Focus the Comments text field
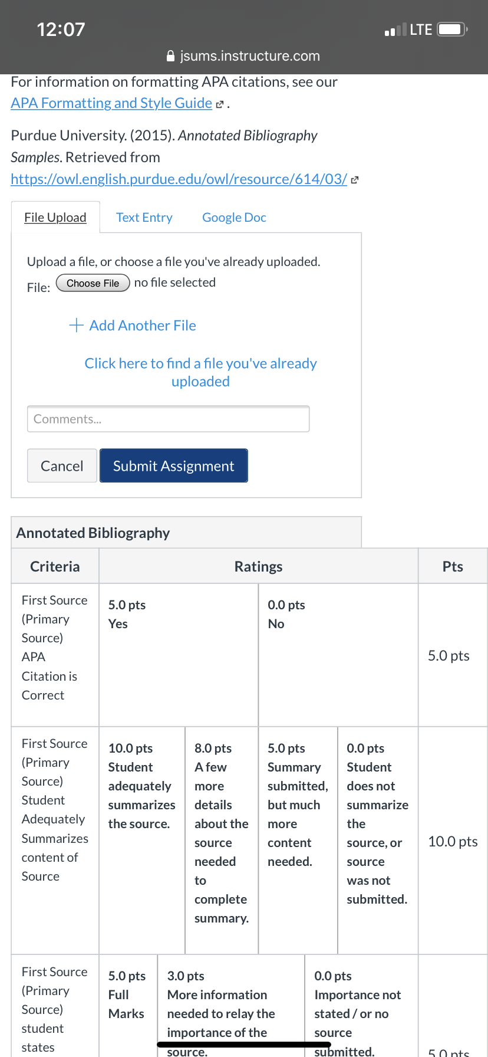488x1057 pixels. (168, 419)
